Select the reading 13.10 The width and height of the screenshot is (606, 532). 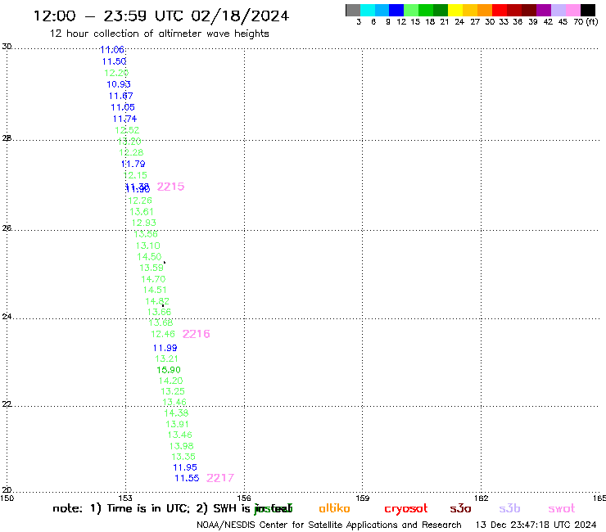tap(147, 246)
